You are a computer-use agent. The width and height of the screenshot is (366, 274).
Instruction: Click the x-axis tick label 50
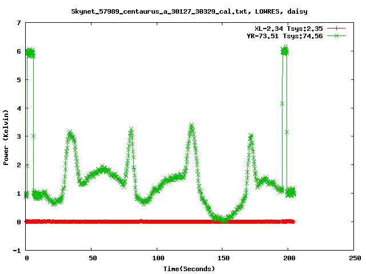[93, 258]
